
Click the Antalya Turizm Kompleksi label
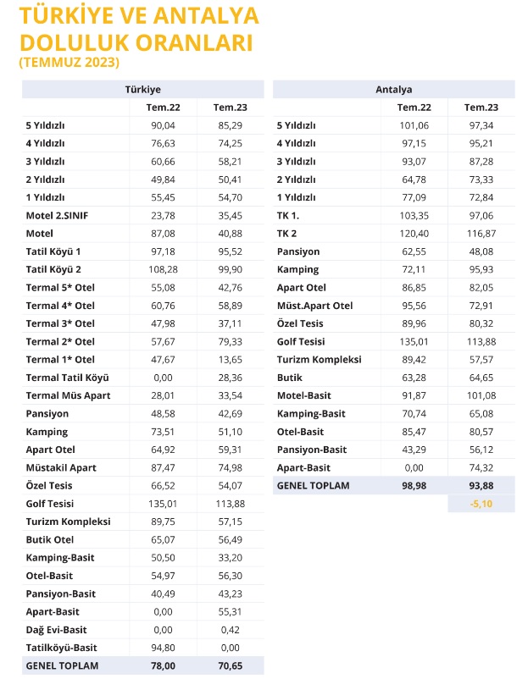pyautogui.click(x=319, y=360)
